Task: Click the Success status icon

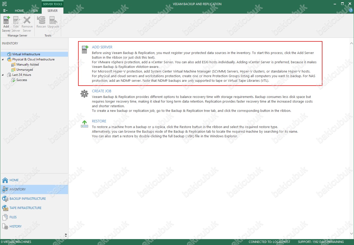Action: [x=13, y=80]
